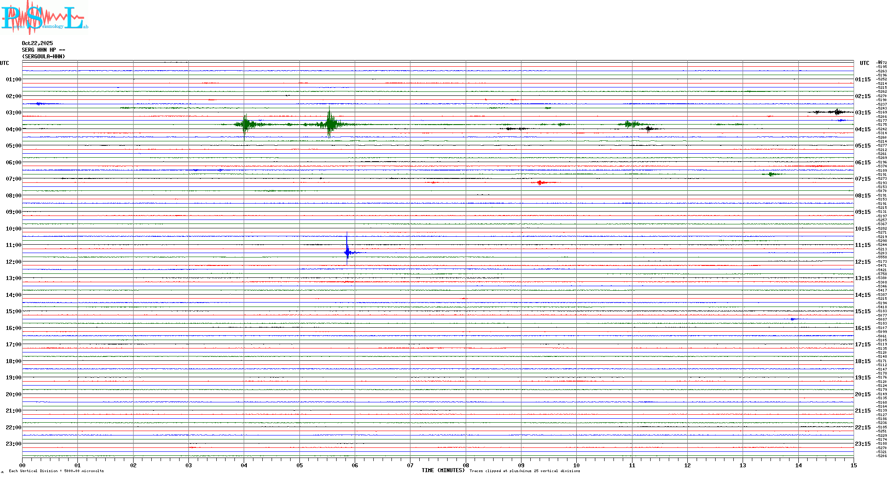Click minute 15 on bottom axis

click(x=853, y=465)
